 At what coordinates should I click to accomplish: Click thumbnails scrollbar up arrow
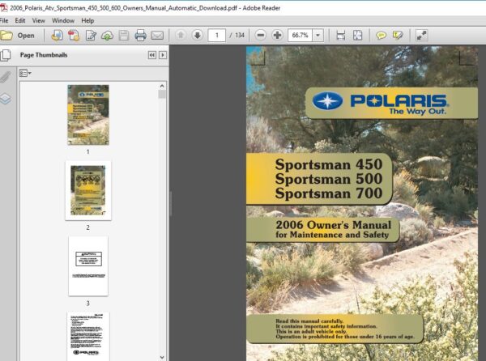coord(162,86)
